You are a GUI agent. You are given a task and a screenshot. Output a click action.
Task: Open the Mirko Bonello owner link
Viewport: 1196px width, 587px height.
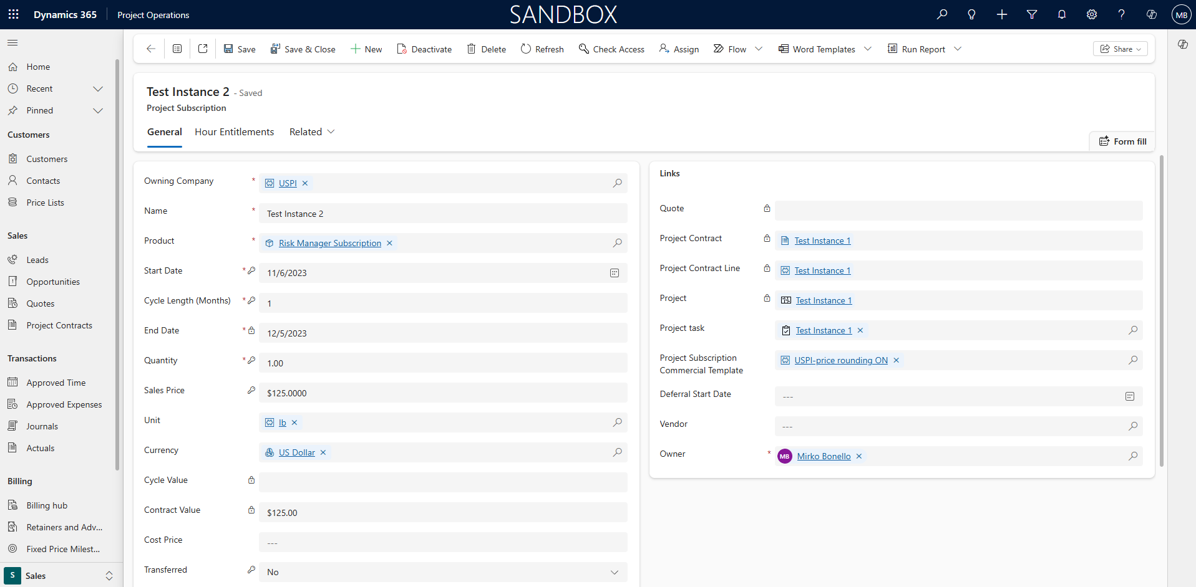[824, 456]
